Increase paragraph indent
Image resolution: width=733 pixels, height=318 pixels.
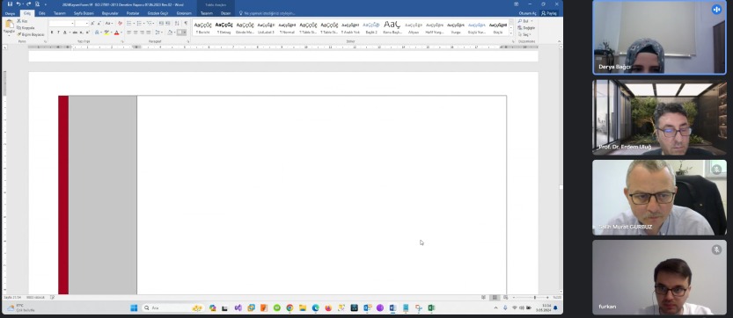[x=167, y=23]
